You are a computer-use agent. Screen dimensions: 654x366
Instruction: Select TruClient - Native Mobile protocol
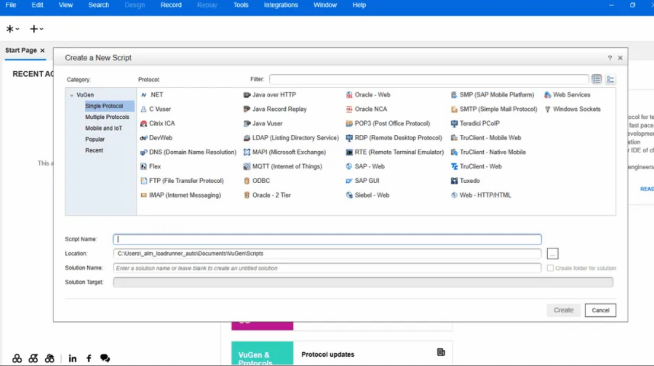[x=489, y=152]
